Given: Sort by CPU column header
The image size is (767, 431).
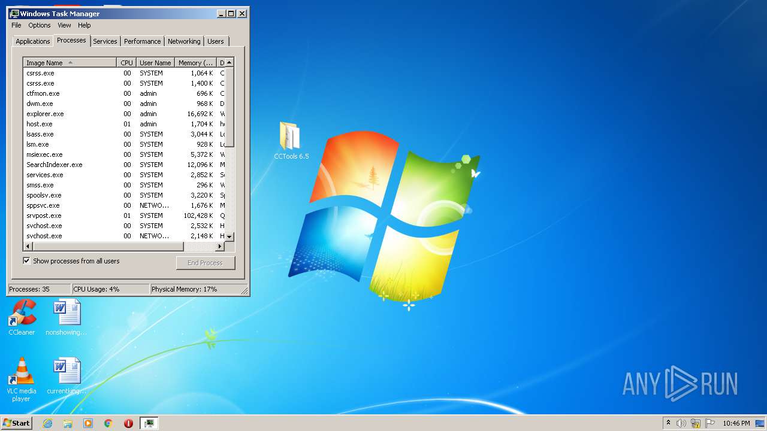Looking at the screenshot, I should point(126,63).
